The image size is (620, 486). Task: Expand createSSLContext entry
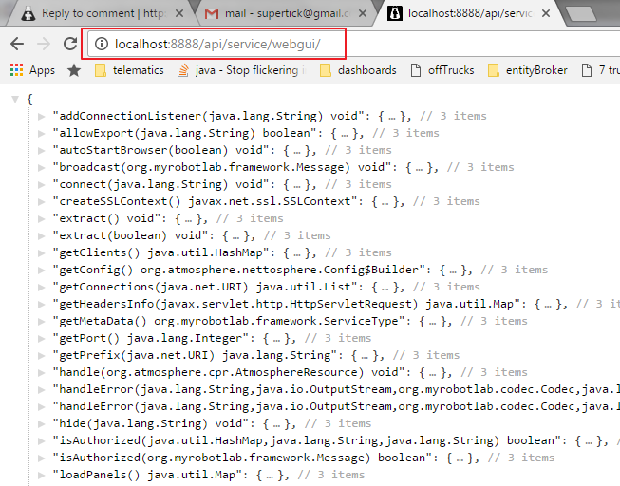pyautogui.click(x=41, y=201)
